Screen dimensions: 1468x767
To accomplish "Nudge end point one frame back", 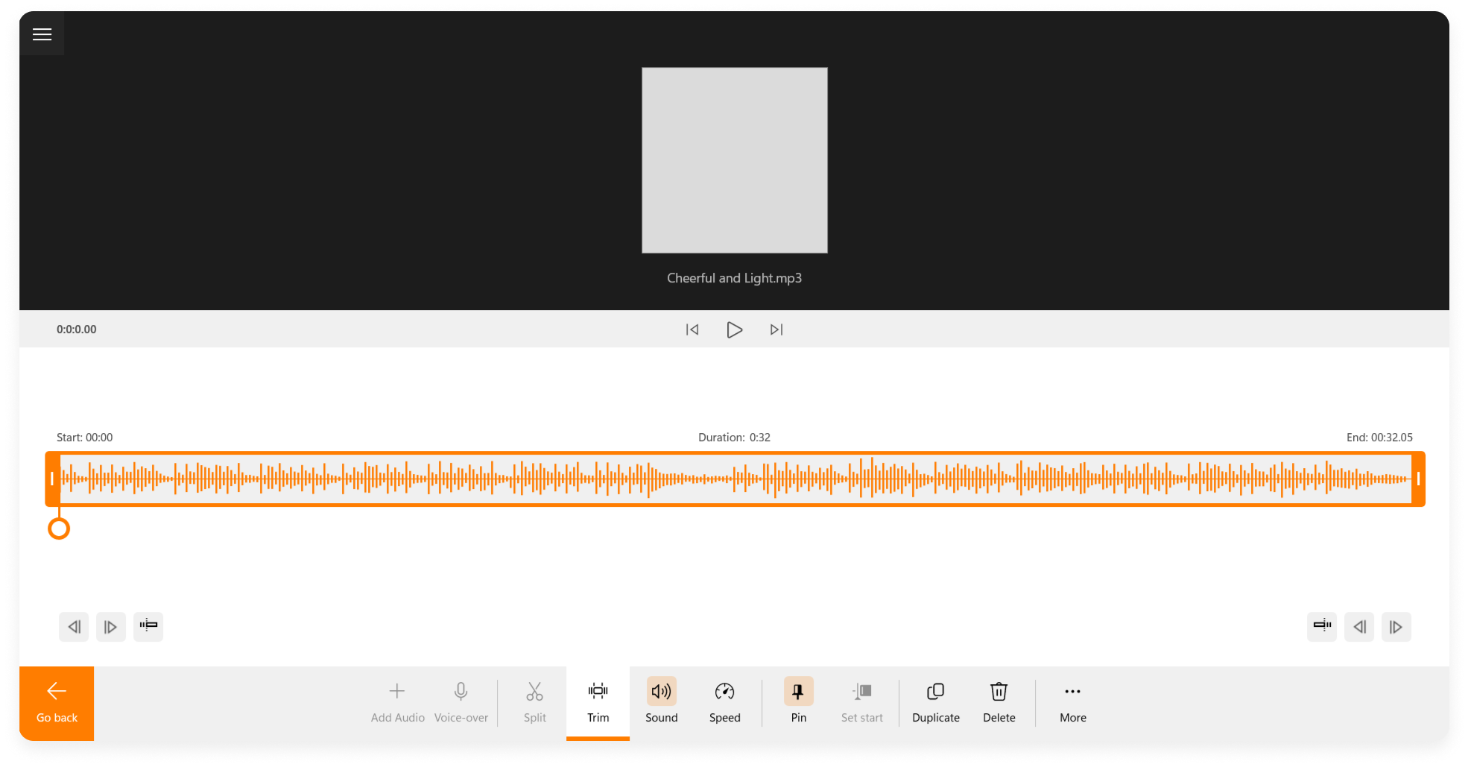I will point(1359,627).
